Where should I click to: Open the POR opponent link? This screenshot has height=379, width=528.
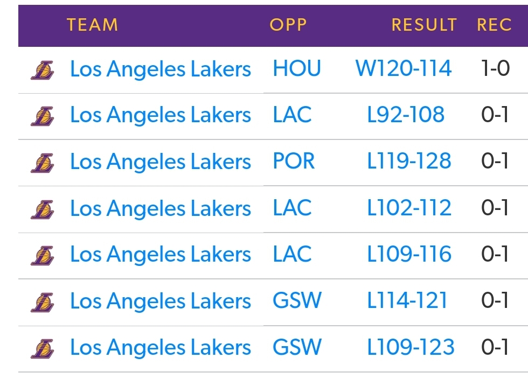(x=294, y=161)
